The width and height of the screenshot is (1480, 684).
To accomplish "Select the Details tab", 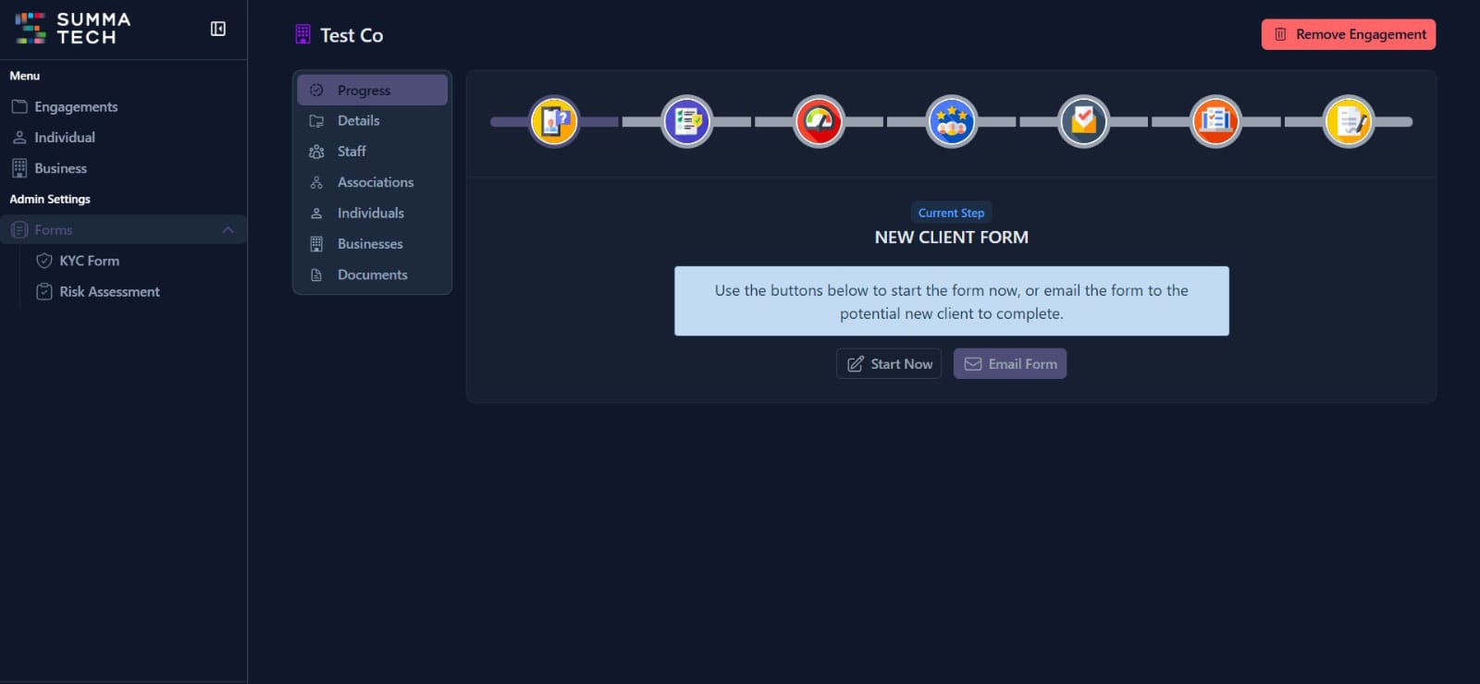I will click(372, 120).
